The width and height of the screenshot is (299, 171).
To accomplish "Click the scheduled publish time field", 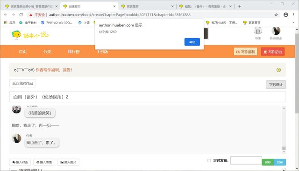I will pos(246,160).
